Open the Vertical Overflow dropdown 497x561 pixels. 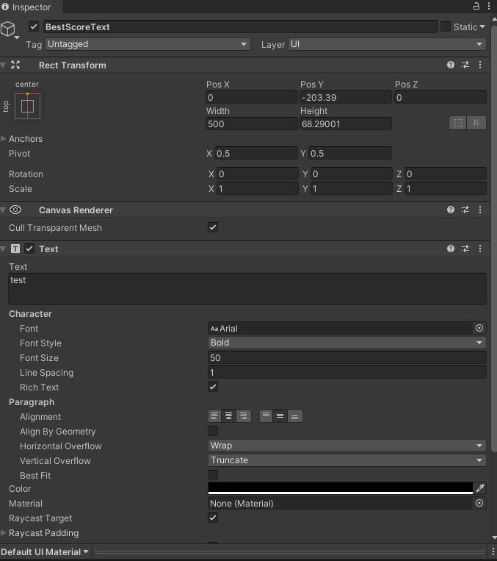pyautogui.click(x=347, y=460)
